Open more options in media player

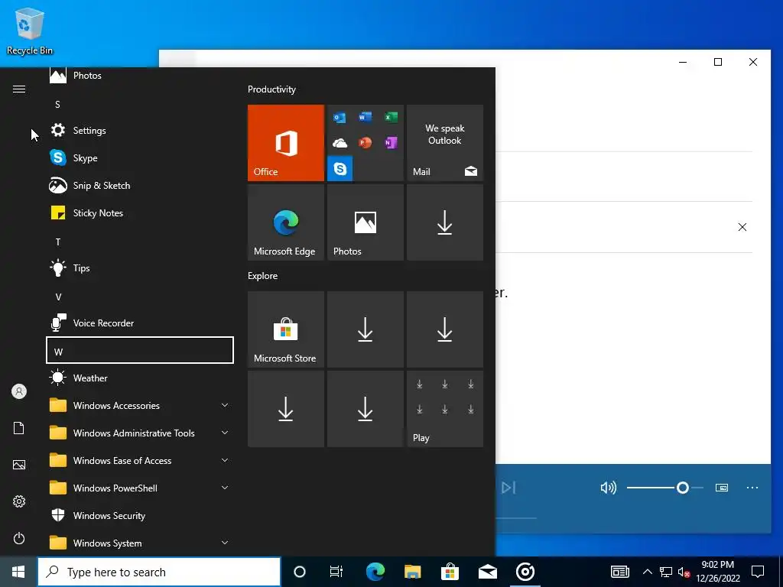click(752, 488)
